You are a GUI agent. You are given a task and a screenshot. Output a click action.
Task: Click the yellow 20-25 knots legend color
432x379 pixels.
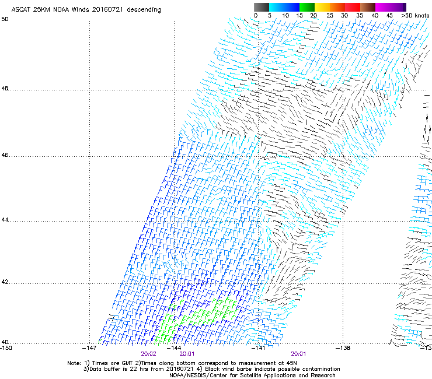(322, 7)
